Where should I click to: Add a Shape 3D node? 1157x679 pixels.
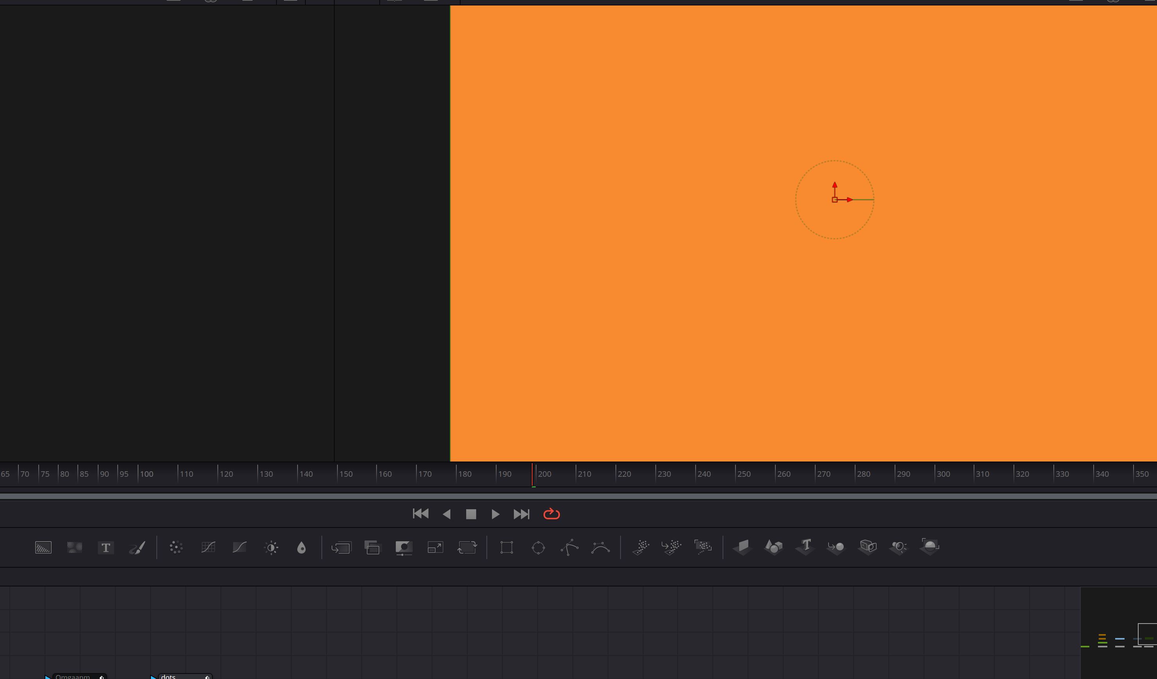point(774,547)
